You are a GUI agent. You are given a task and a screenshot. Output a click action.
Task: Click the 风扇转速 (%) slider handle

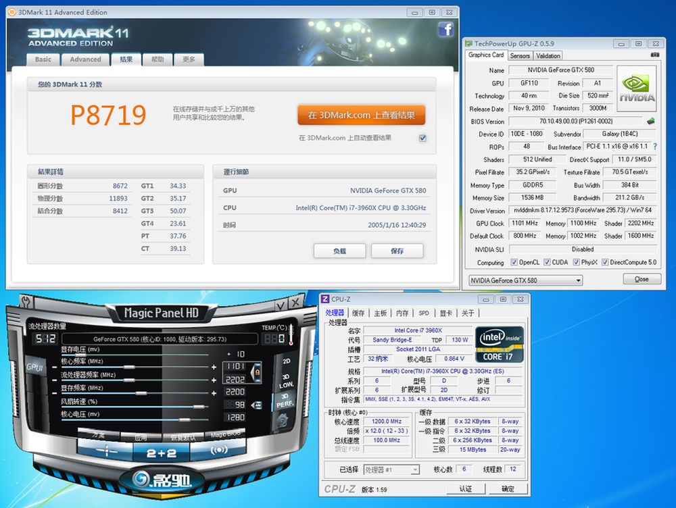199,406
